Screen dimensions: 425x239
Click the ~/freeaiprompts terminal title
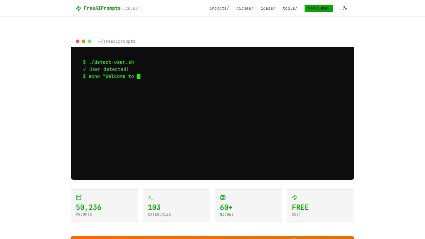[x=117, y=41]
